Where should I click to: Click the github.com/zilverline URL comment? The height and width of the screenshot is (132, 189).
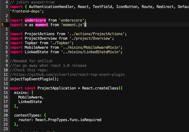(x=67, y=75)
